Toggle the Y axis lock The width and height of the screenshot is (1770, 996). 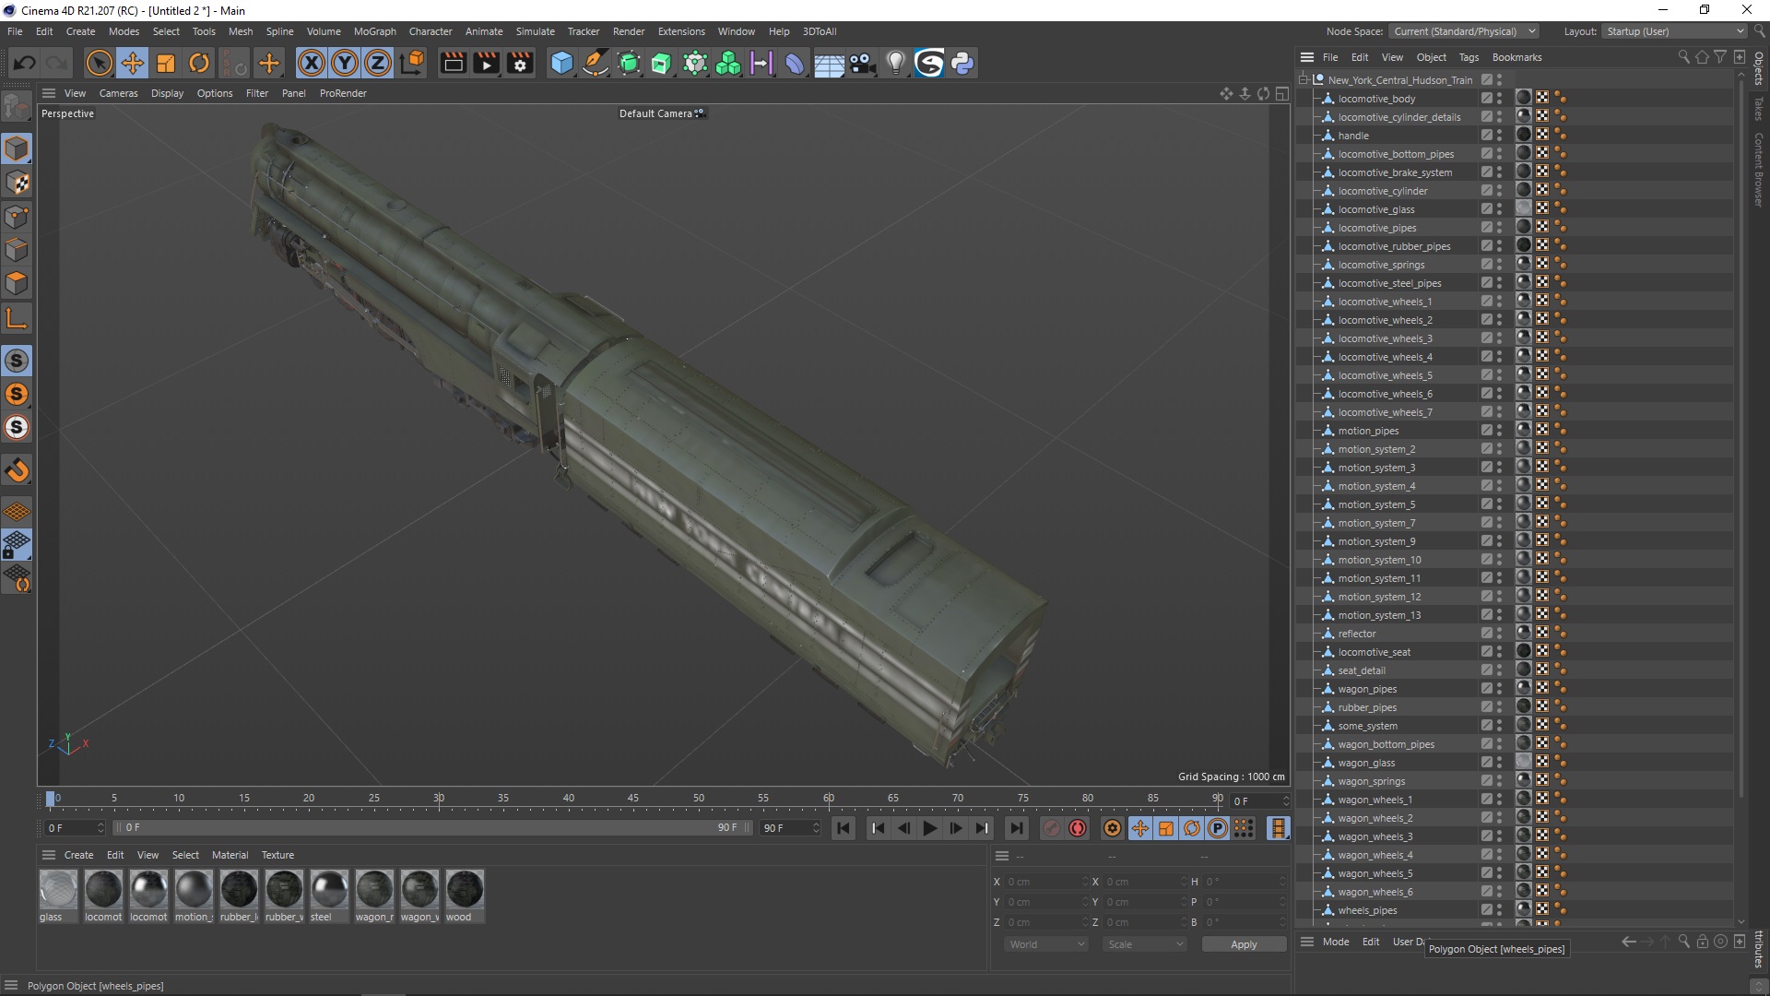click(x=345, y=63)
